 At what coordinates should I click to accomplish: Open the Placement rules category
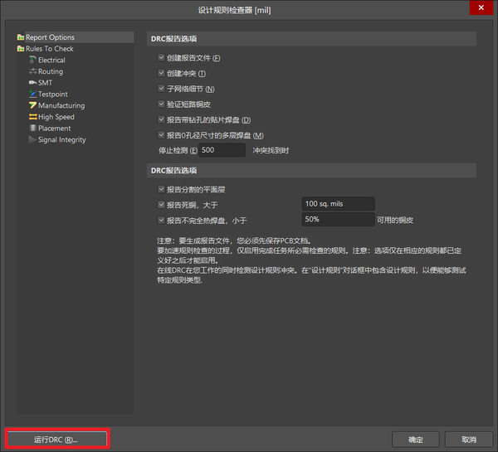point(54,129)
